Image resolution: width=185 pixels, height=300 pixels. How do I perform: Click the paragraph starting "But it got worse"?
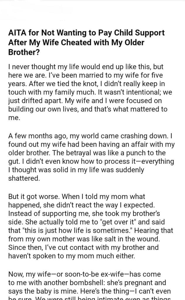[x=91, y=226]
